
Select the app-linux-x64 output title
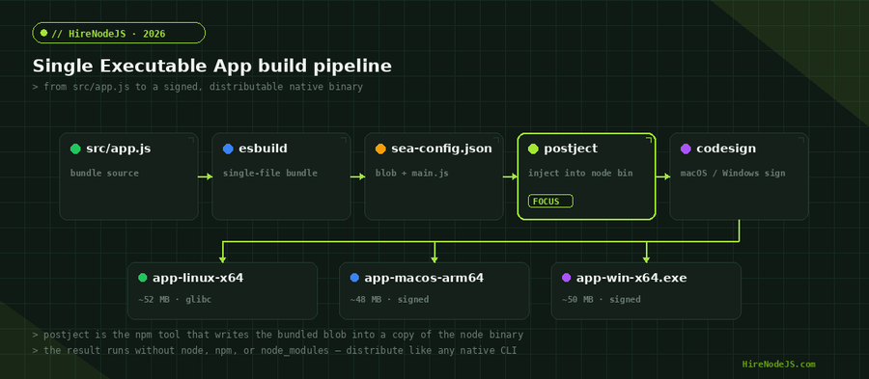click(198, 278)
